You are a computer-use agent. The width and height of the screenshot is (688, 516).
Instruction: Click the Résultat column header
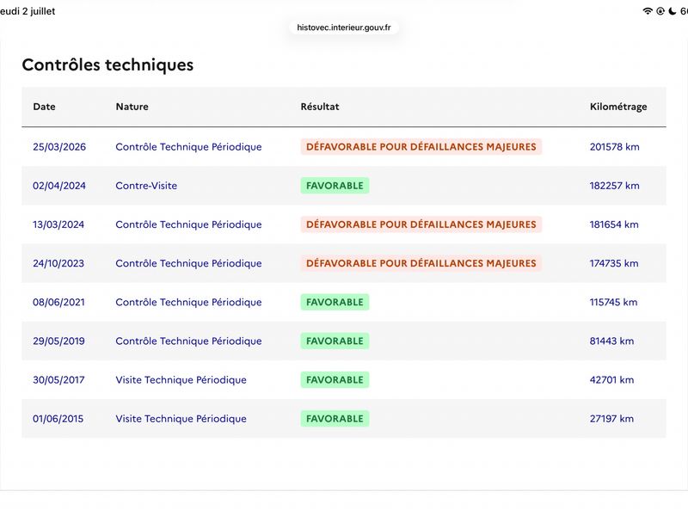pyautogui.click(x=320, y=107)
